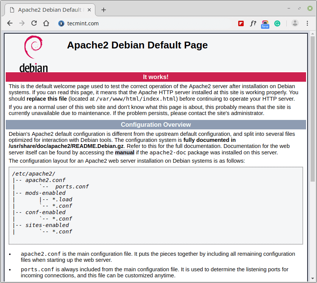This screenshot has width=317, height=283.
Task: Go forward using the forward arrow
Action: (x=22, y=23)
